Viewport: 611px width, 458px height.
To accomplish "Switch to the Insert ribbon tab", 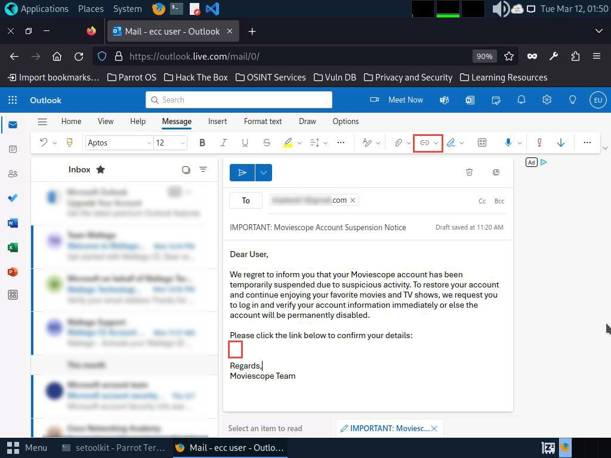I will coord(217,121).
